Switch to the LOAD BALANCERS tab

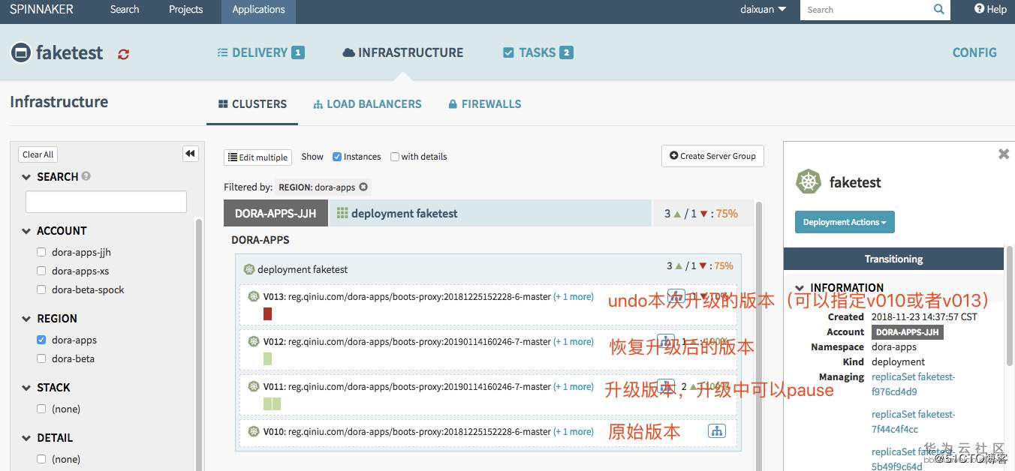(x=367, y=104)
